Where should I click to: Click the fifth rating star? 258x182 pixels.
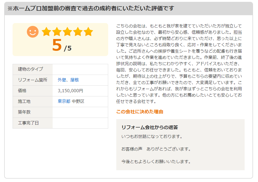[x=88, y=32]
